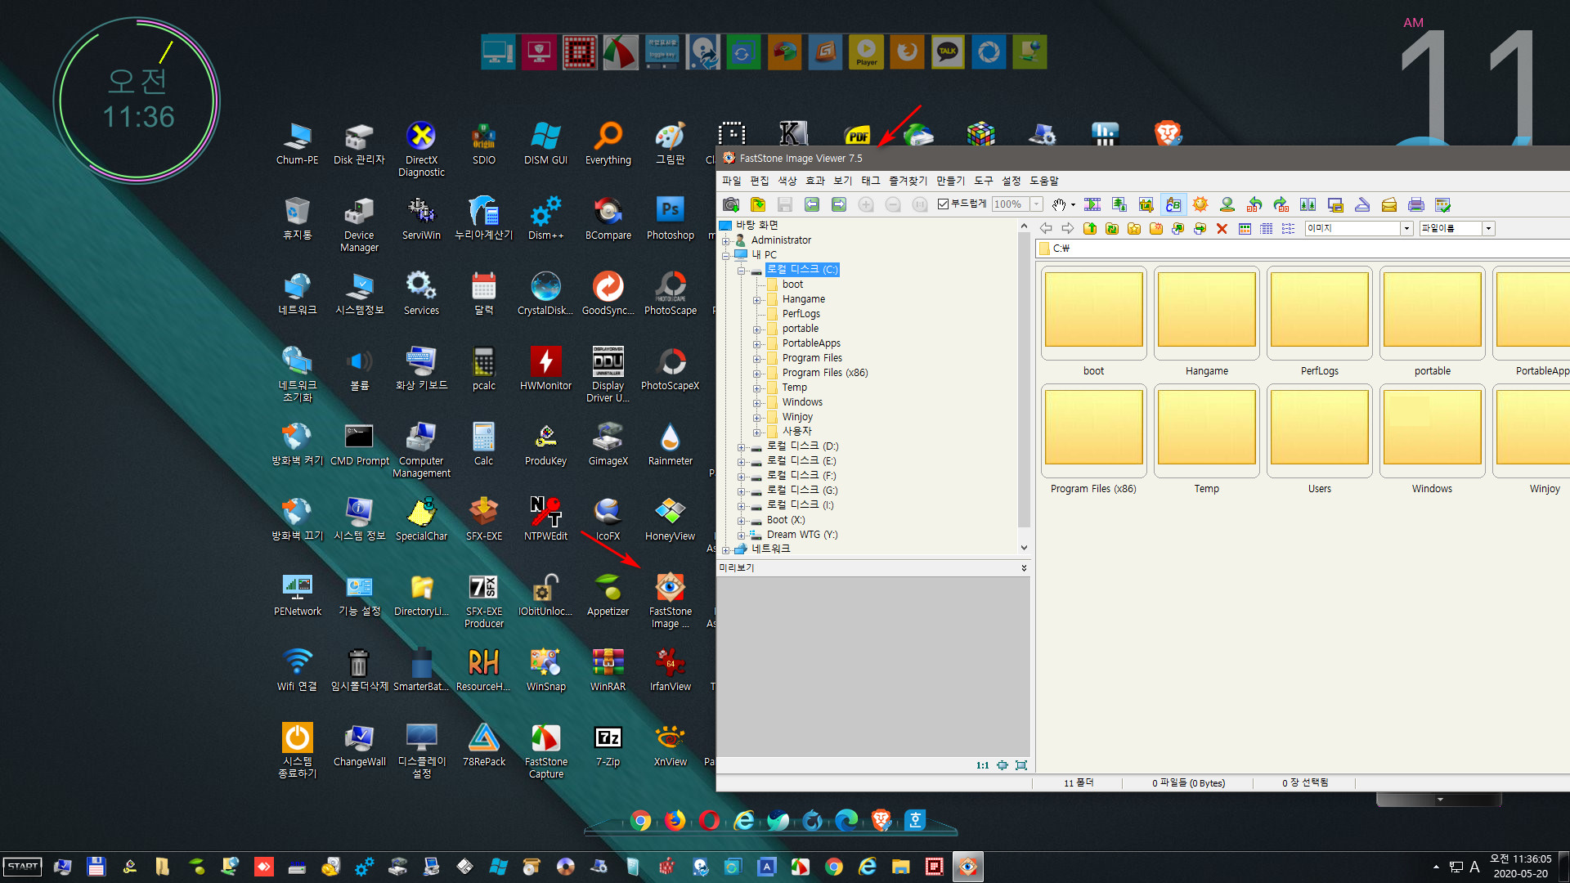The image size is (1570, 883).
Task: Click the scanner icon in FastStone toolbar
Action: [x=1362, y=204]
